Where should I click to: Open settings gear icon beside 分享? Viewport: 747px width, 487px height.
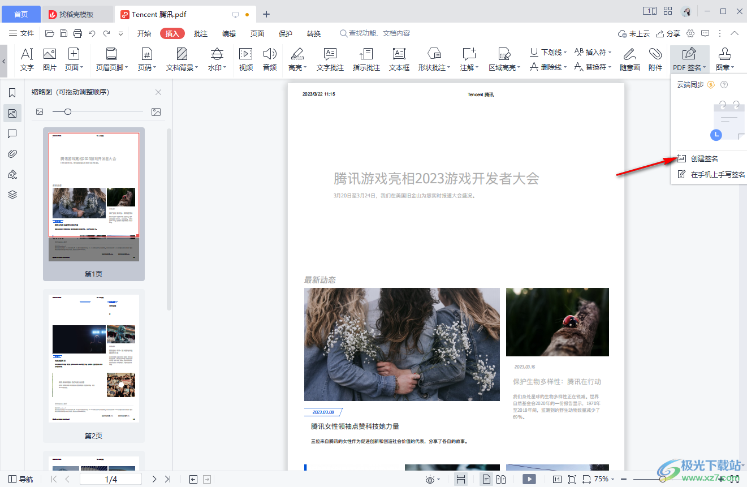[690, 33]
